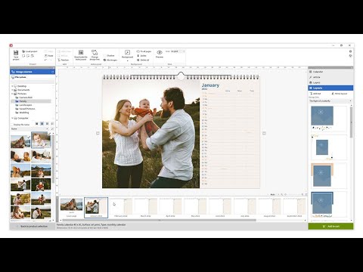This screenshot has height=272, width=363.
Task: Click the layouts list vertical scrollbar
Action: pos(351,122)
